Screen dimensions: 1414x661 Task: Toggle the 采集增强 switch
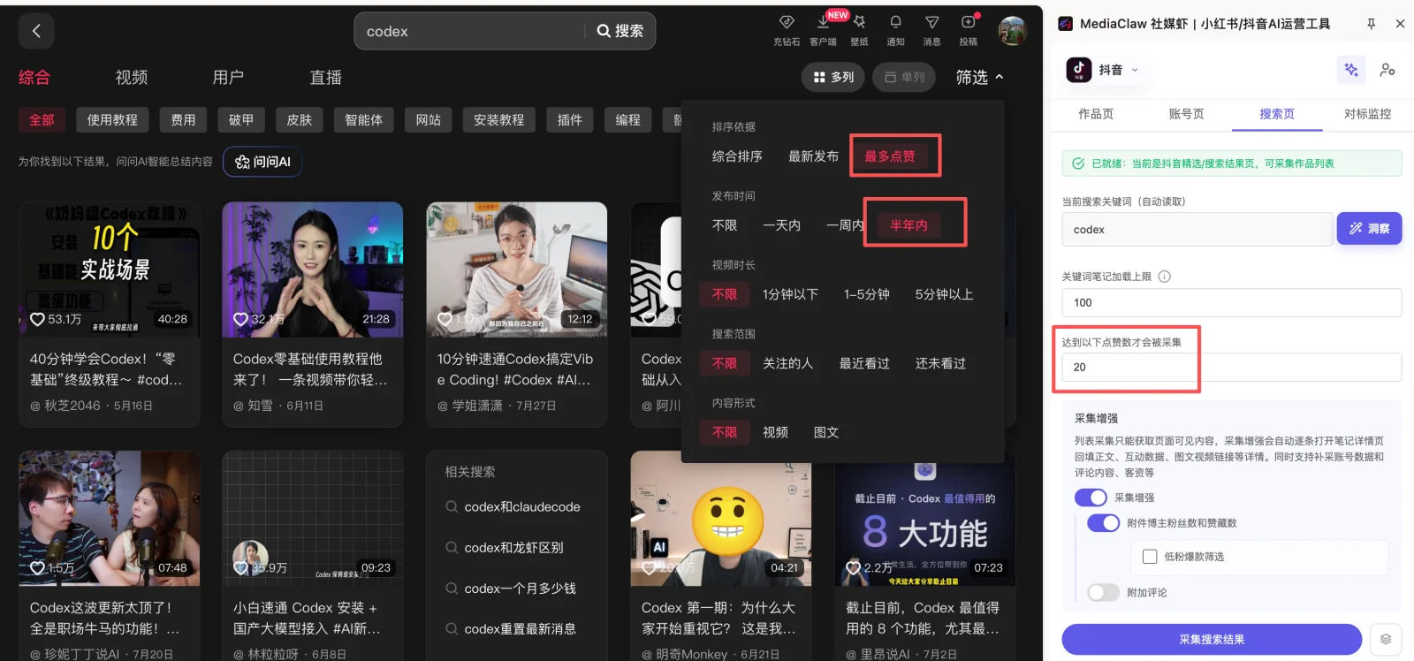click(x=1091, y=498)
